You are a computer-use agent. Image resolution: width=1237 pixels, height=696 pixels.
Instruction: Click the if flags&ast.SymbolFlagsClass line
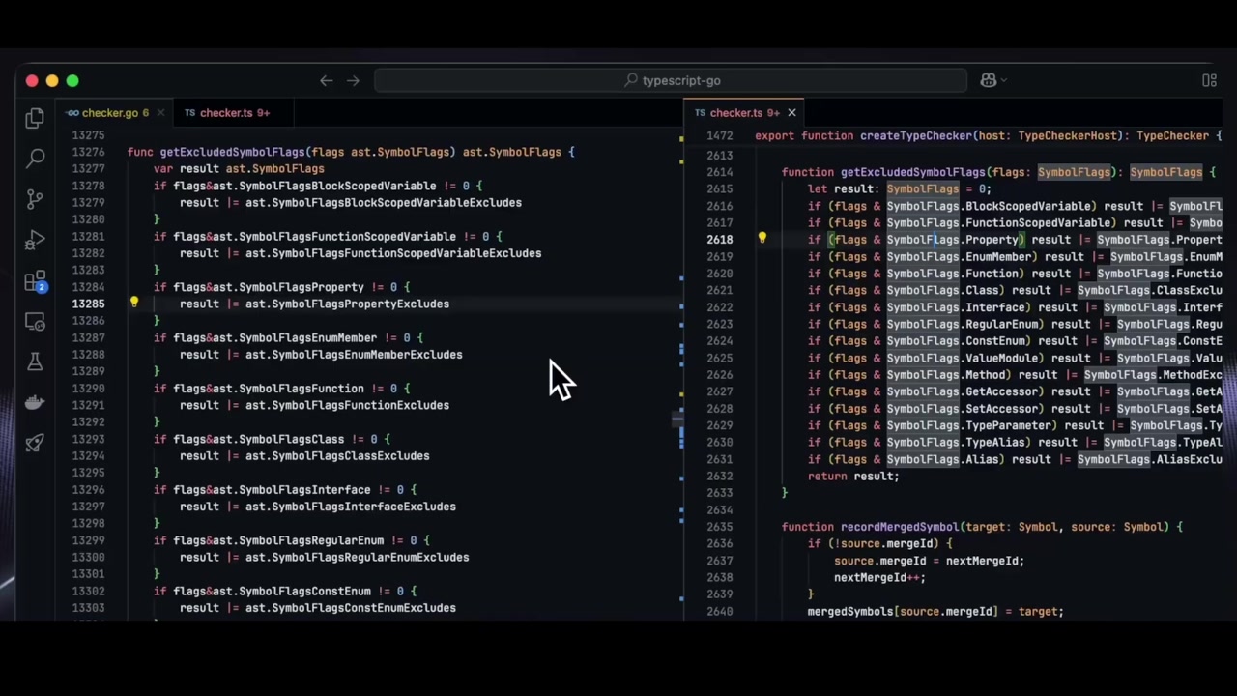tap(272, 439)
